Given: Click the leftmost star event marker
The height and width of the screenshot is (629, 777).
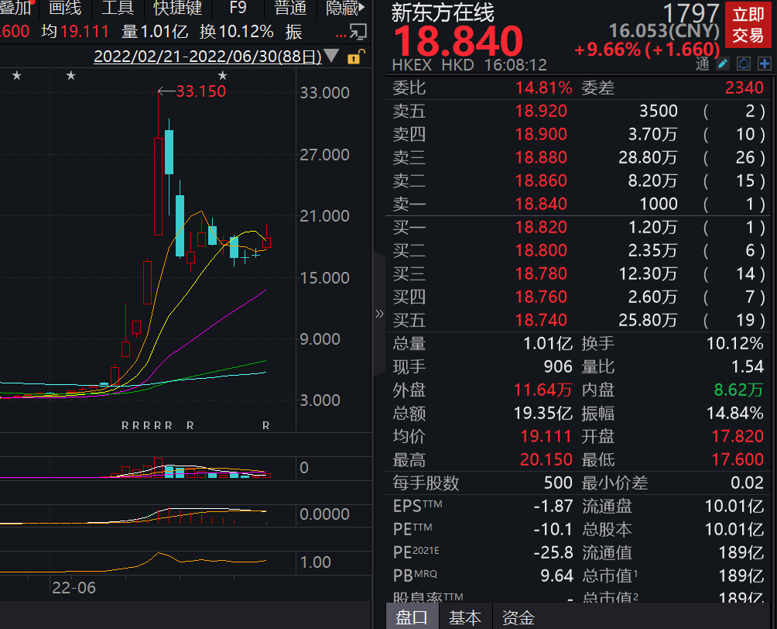Looking at the screenshot, I should coord(17,75).
